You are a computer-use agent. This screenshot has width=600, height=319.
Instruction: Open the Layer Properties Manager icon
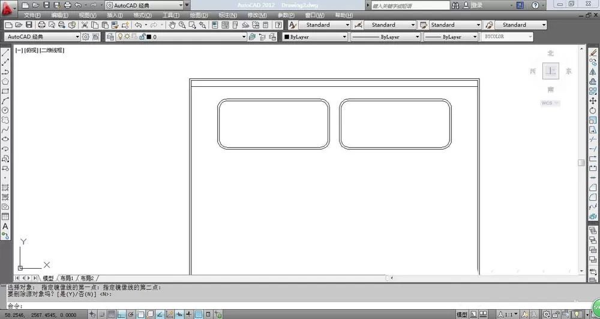[110, 37]
